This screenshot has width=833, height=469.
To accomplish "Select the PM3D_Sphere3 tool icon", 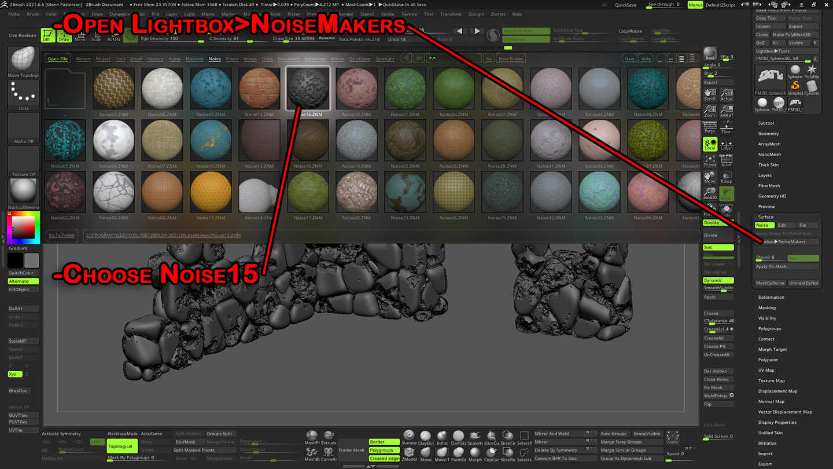I will pyautogui.click(x=771, y=76).
